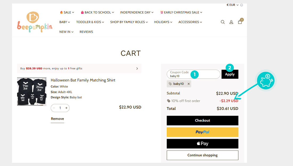
Task: Click the Remove link for the shirt
Action: 57,119
